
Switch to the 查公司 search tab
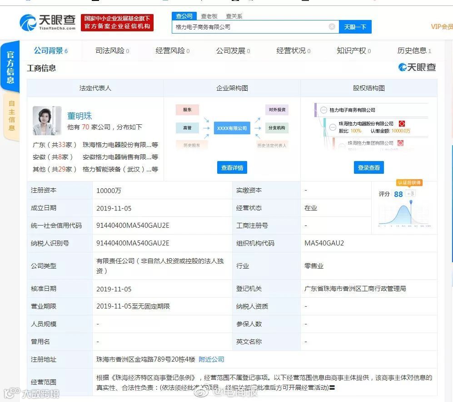[184, 16]
